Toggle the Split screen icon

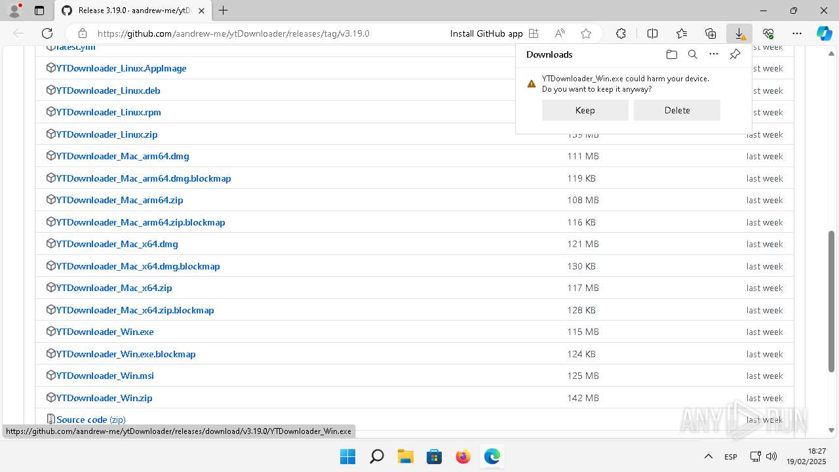(x=652, y=33)
